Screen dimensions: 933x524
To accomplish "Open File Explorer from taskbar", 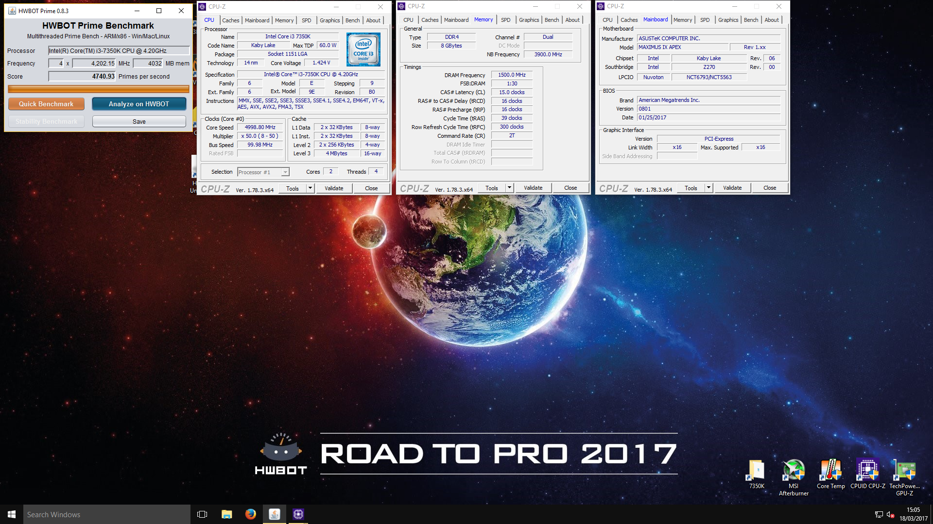I will [x=226, y=514].
